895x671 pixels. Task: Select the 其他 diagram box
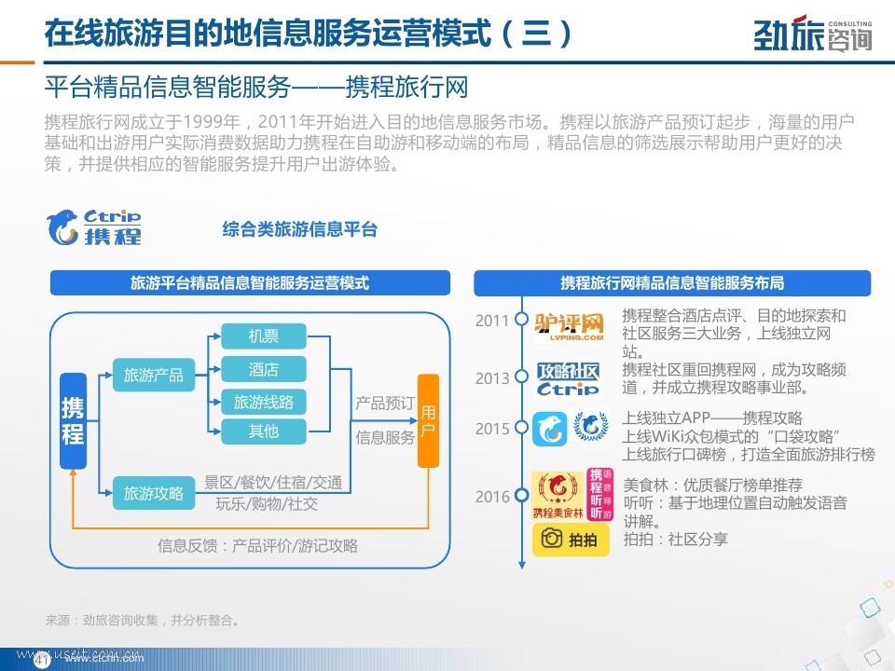(264, 431)
